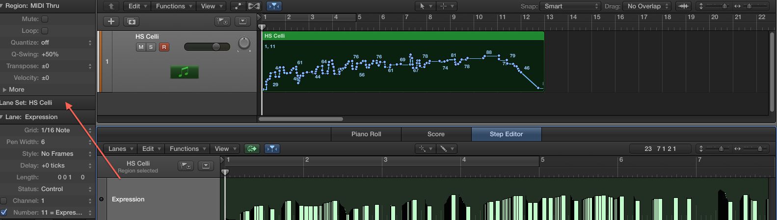Enable the Channel checkbox
This screenshot has height=220, width=777.
(4, 201)
